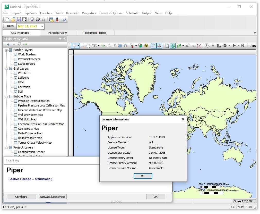Check the Gas Velocity Map checkbox
The width and height of the screenshot is (260, 214).
click(x=16, y=129)
